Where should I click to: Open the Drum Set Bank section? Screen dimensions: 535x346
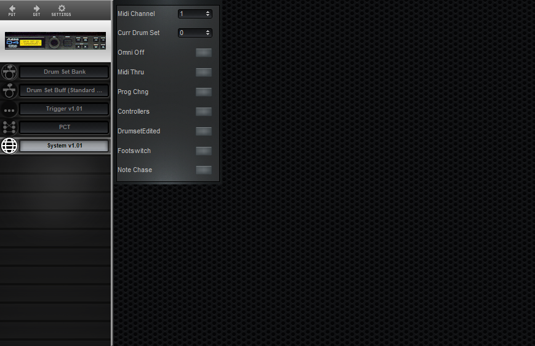pyautogui.click(x=65, y=72)
